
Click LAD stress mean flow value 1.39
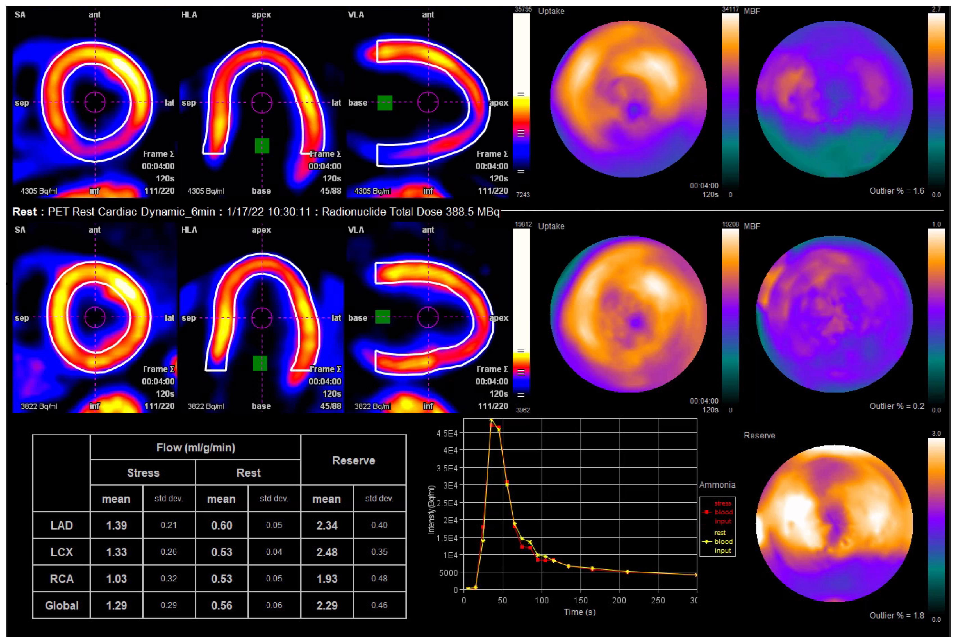click(117, 525)
